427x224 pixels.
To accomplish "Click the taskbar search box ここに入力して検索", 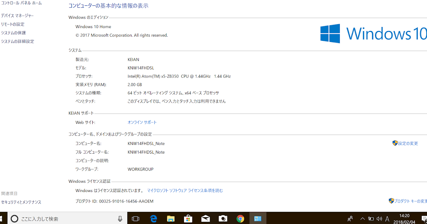I will 67,219.
